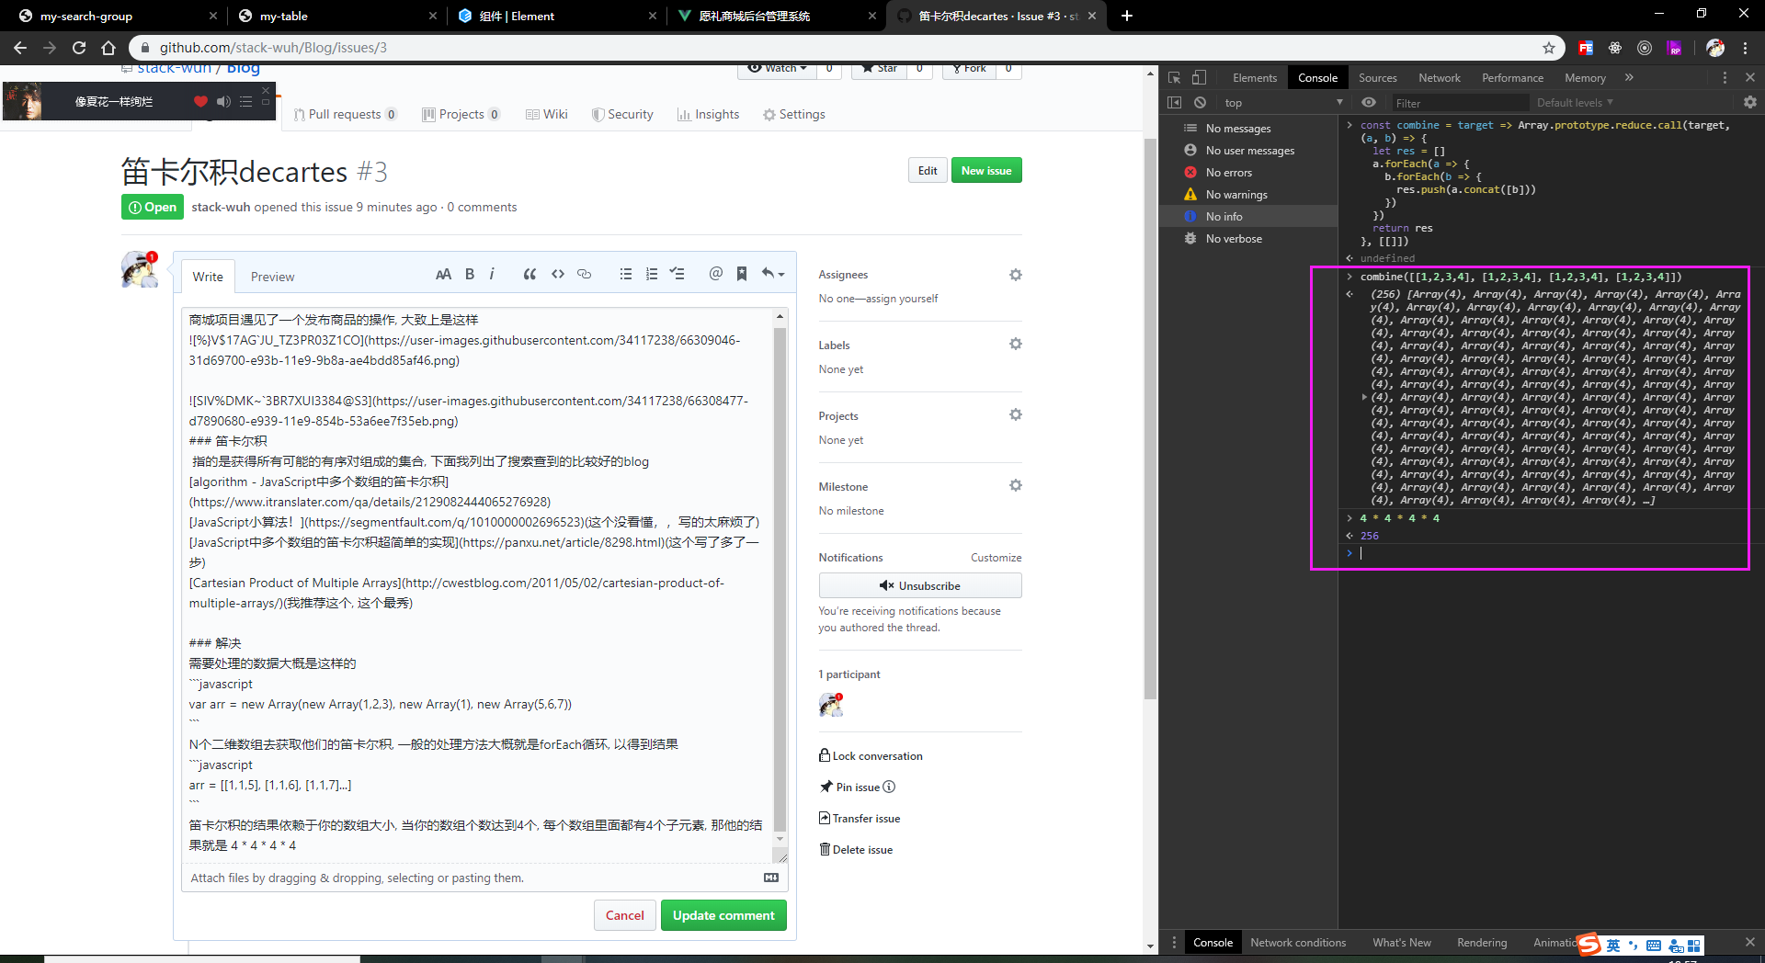Cancel editing the comment
Screen dimensions: 1765x963
(x=625, y=915)
